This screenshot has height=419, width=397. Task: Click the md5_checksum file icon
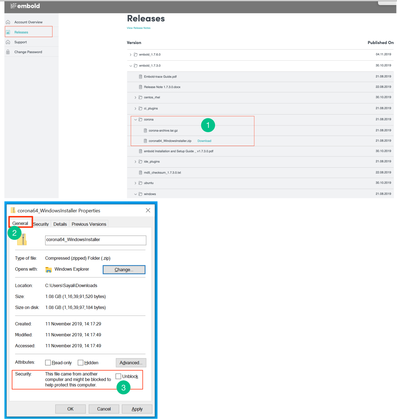[x=141, y=173]
